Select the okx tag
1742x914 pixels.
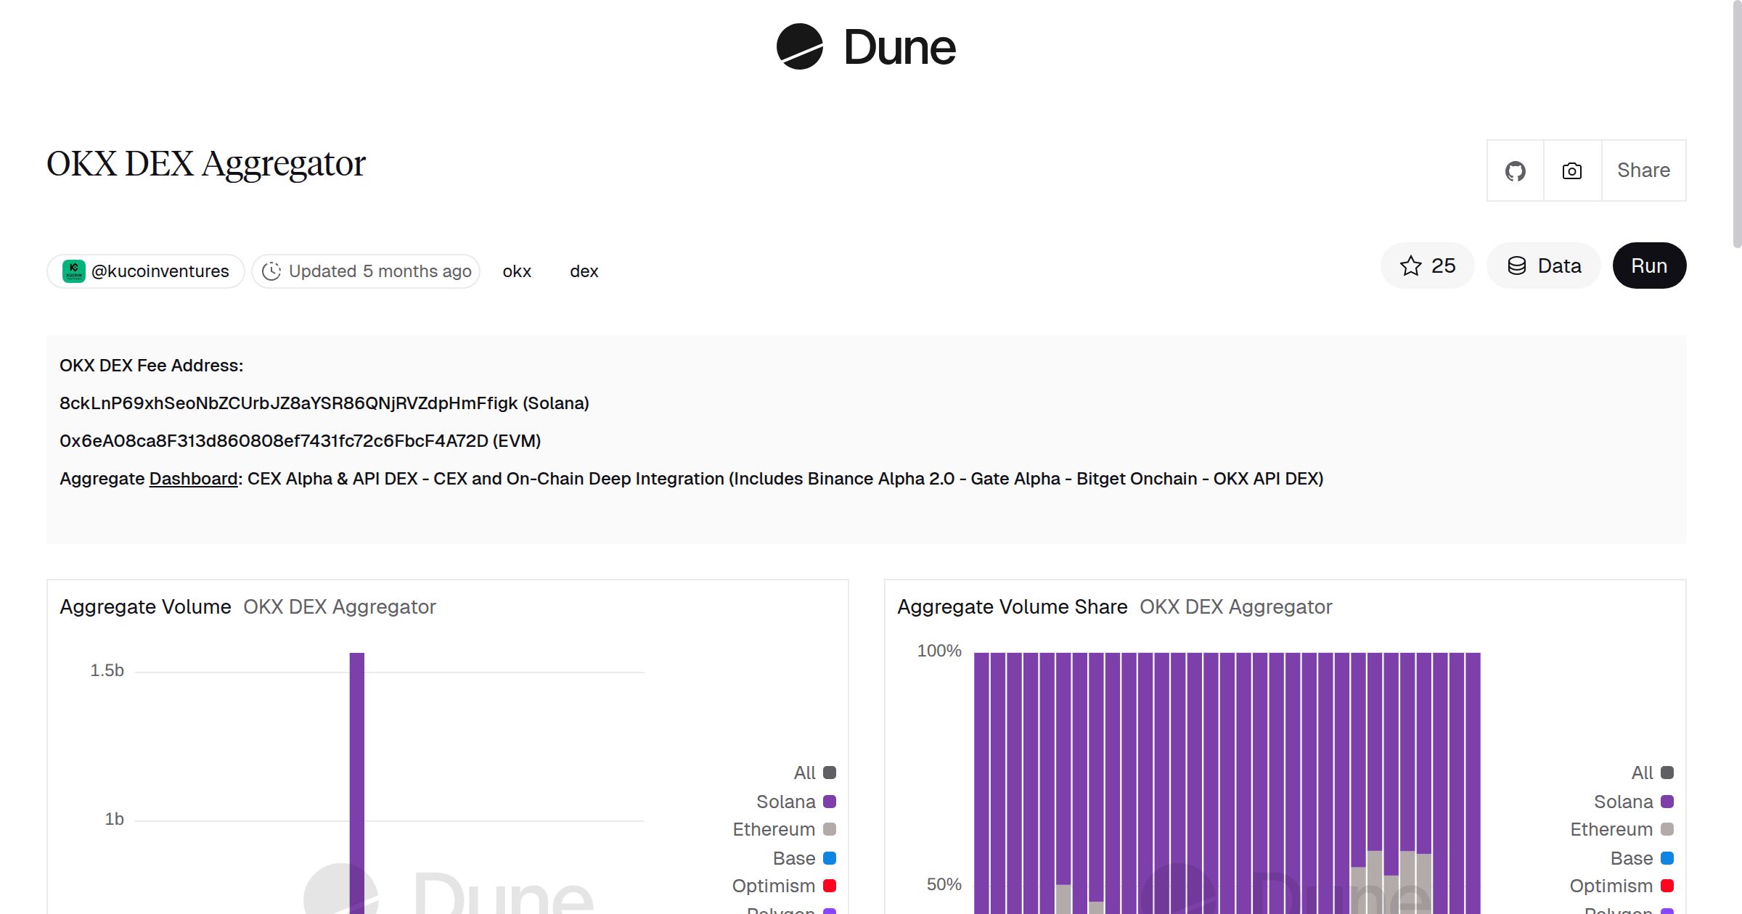[516, 271]
